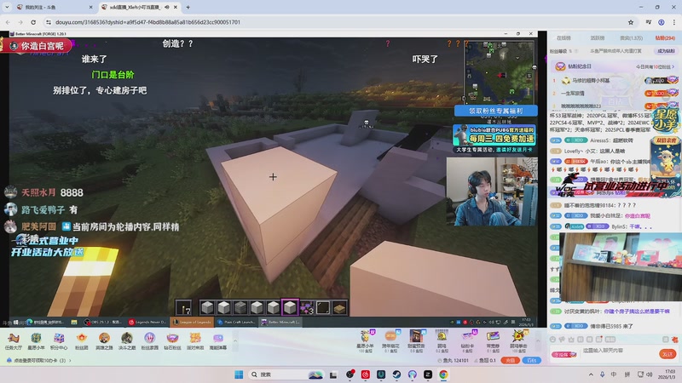Collapse the left activity icon bar arrow

[x=235, y=341]
